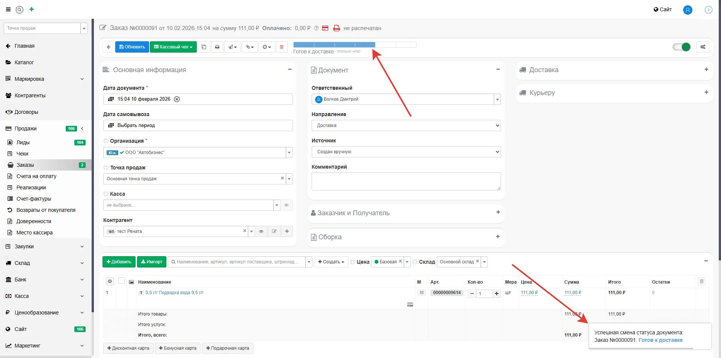Delete the order with red trash icon
This screenshot has height=358, width=721.
pos(282,47)
